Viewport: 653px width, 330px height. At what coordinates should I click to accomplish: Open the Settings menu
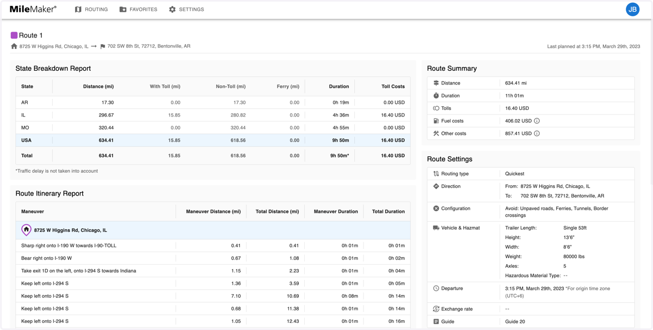click(x=186, y=9)
